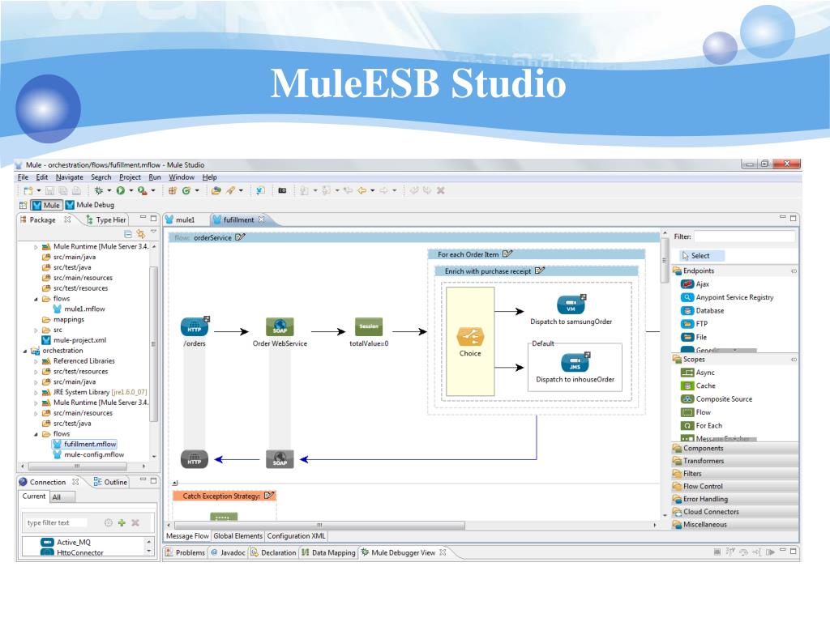Pick the Async scope in palette

coord(698,373)
